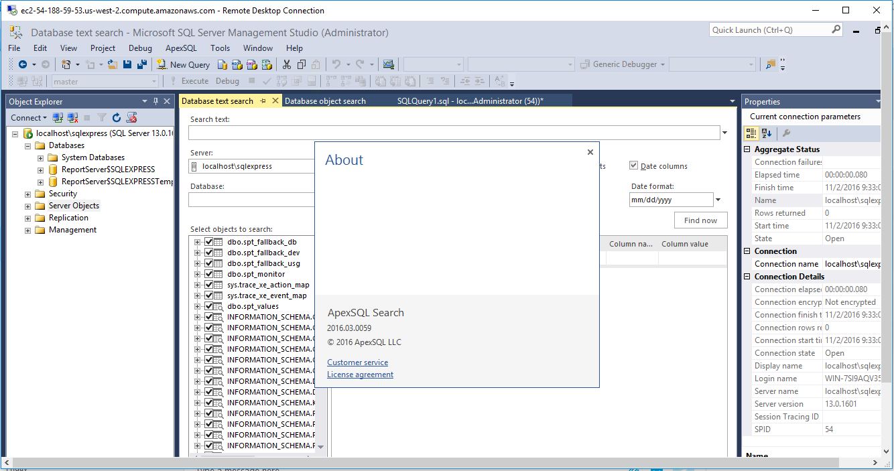Open the Date format dropdown arrow
This screenshot has height=471, width=894.
(x=718, y=200)
